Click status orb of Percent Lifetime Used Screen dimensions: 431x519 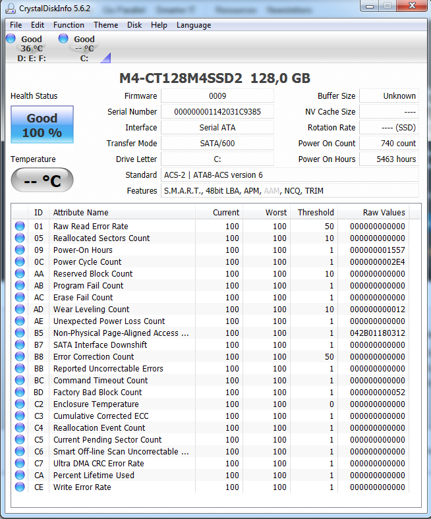point(20,475)
